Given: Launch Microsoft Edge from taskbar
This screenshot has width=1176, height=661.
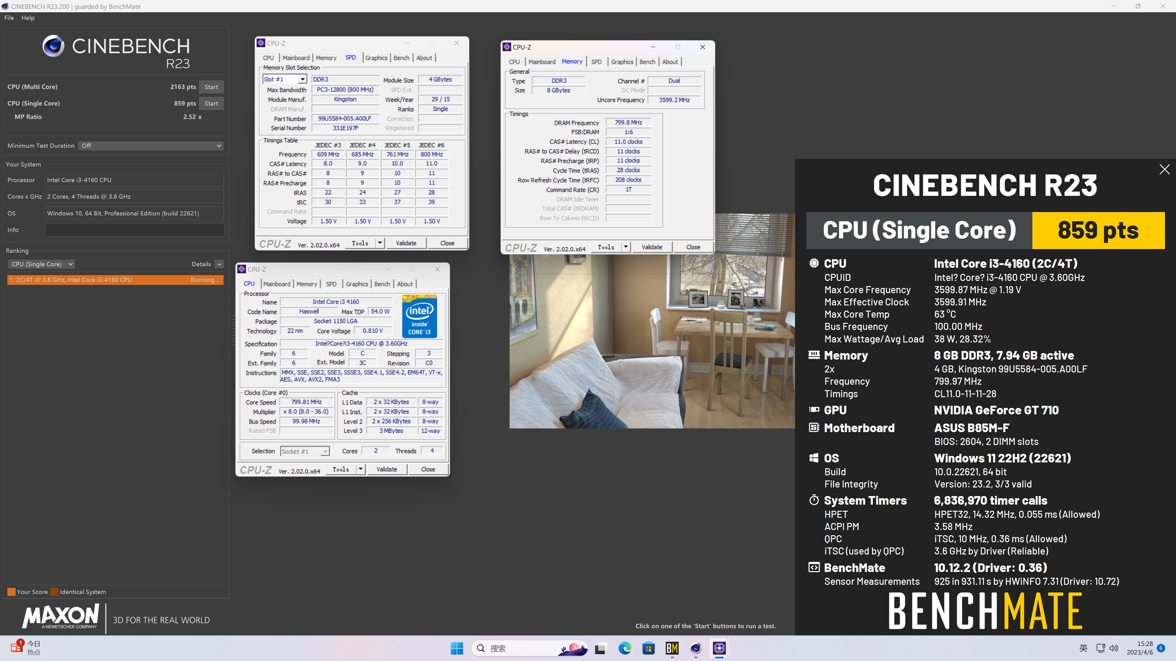Looking at the screenshot, I should tap(624, 648).
